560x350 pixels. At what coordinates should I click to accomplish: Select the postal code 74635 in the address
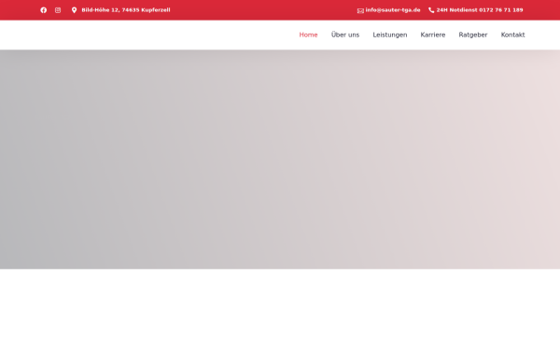[x=131, y=10]
